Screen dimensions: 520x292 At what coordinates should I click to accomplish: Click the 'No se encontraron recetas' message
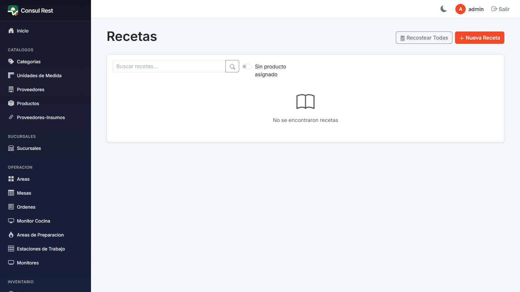pos(305,120)
